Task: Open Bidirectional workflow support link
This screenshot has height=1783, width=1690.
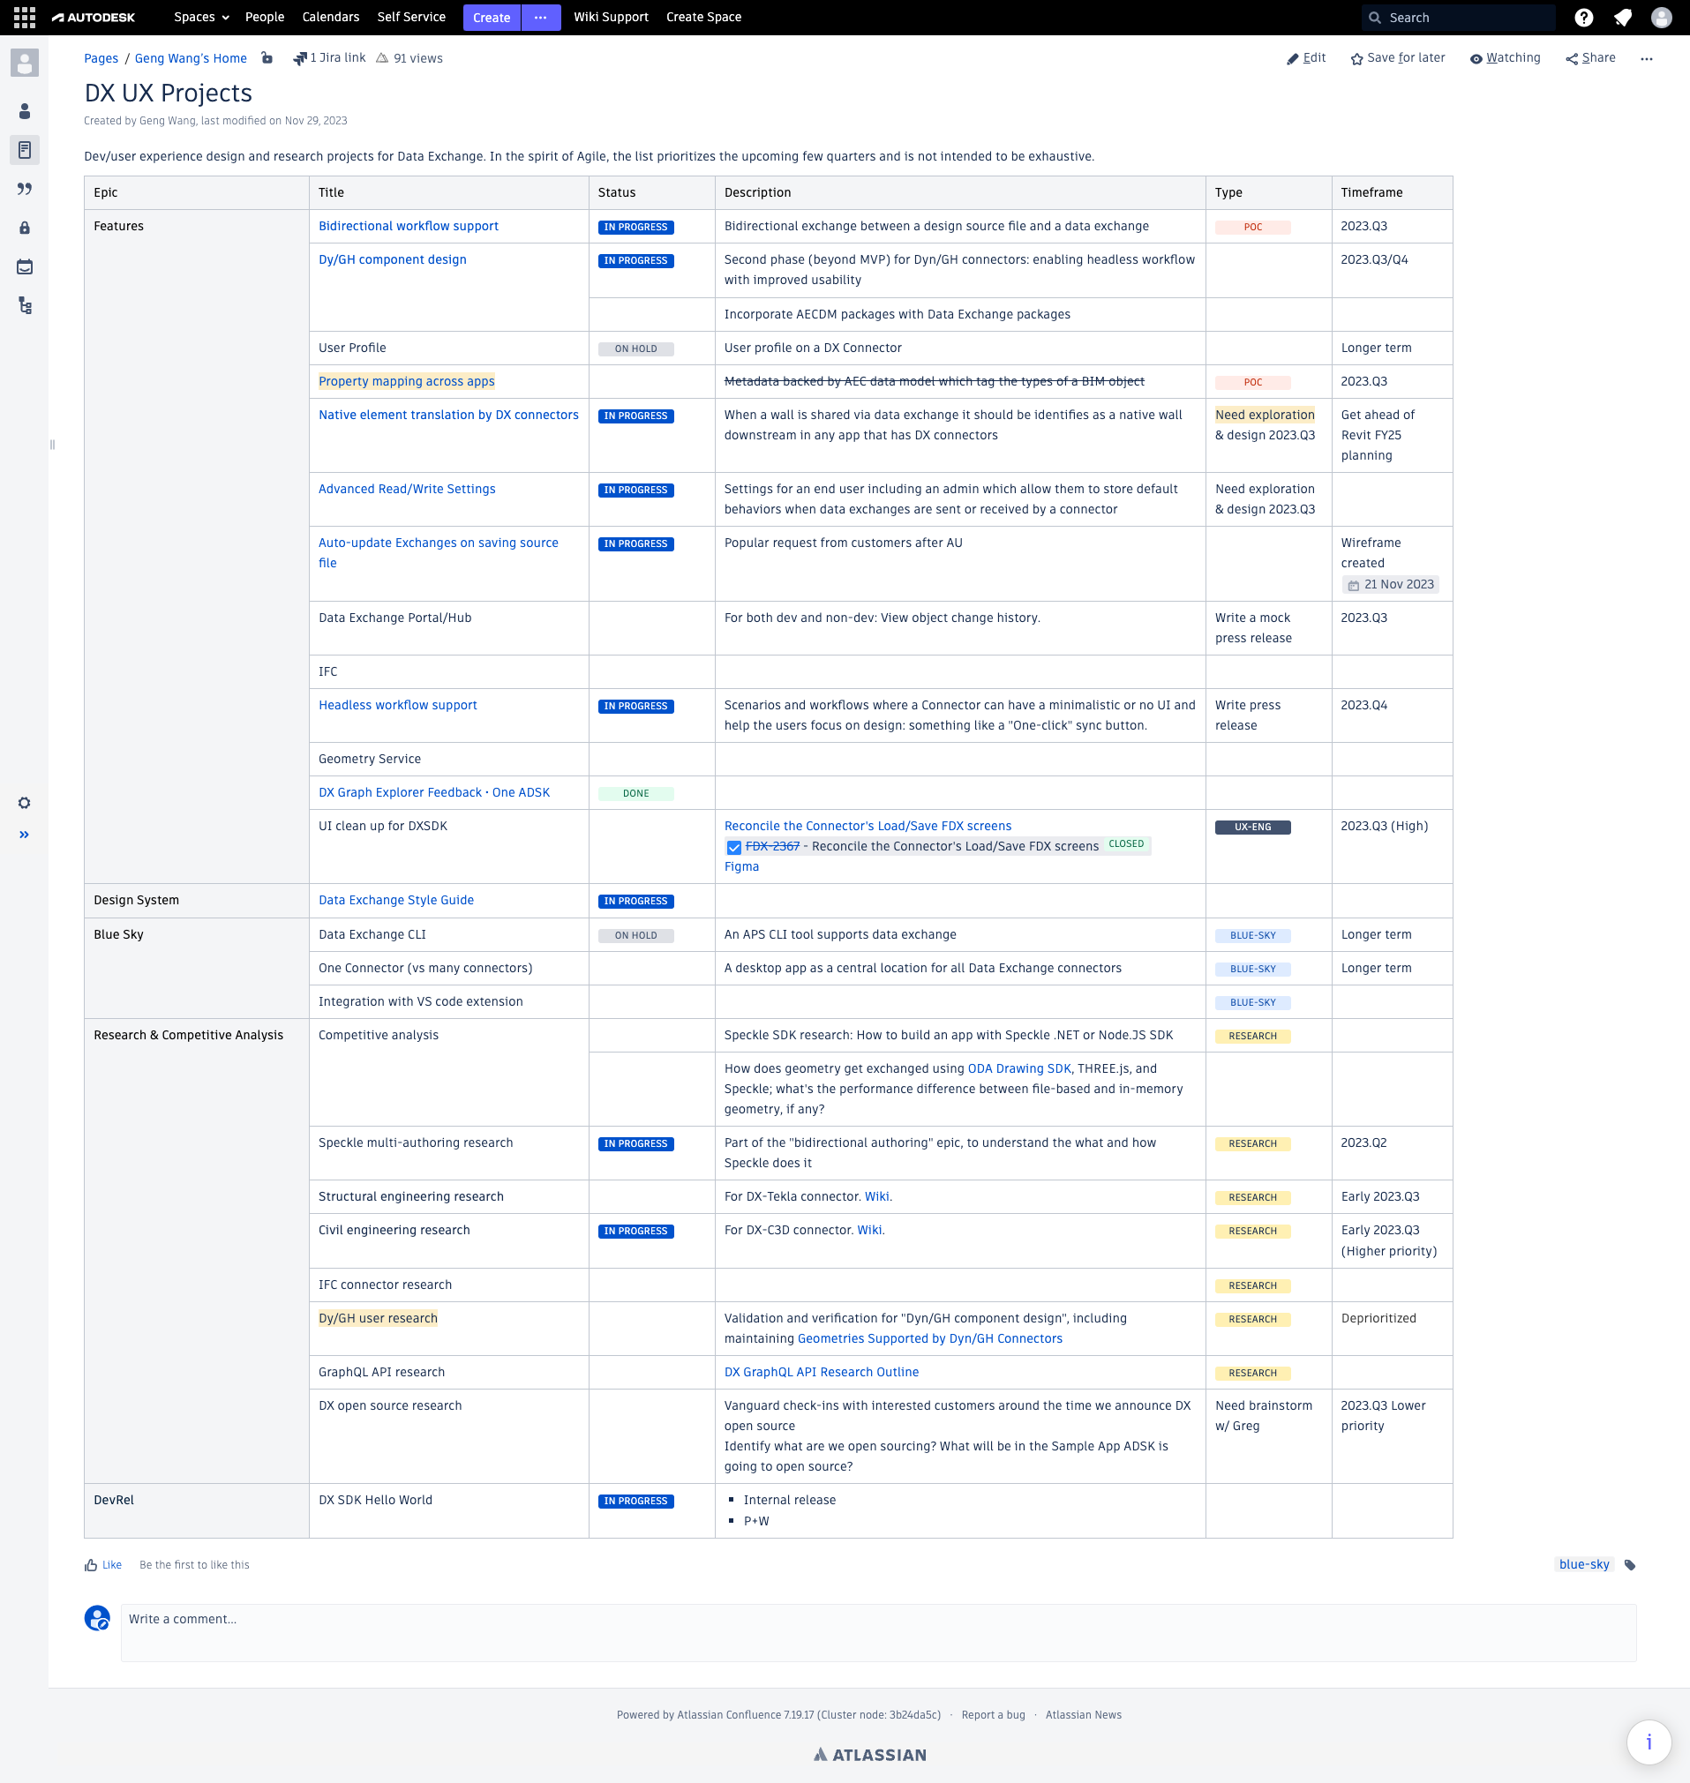Action: point(408,226)
